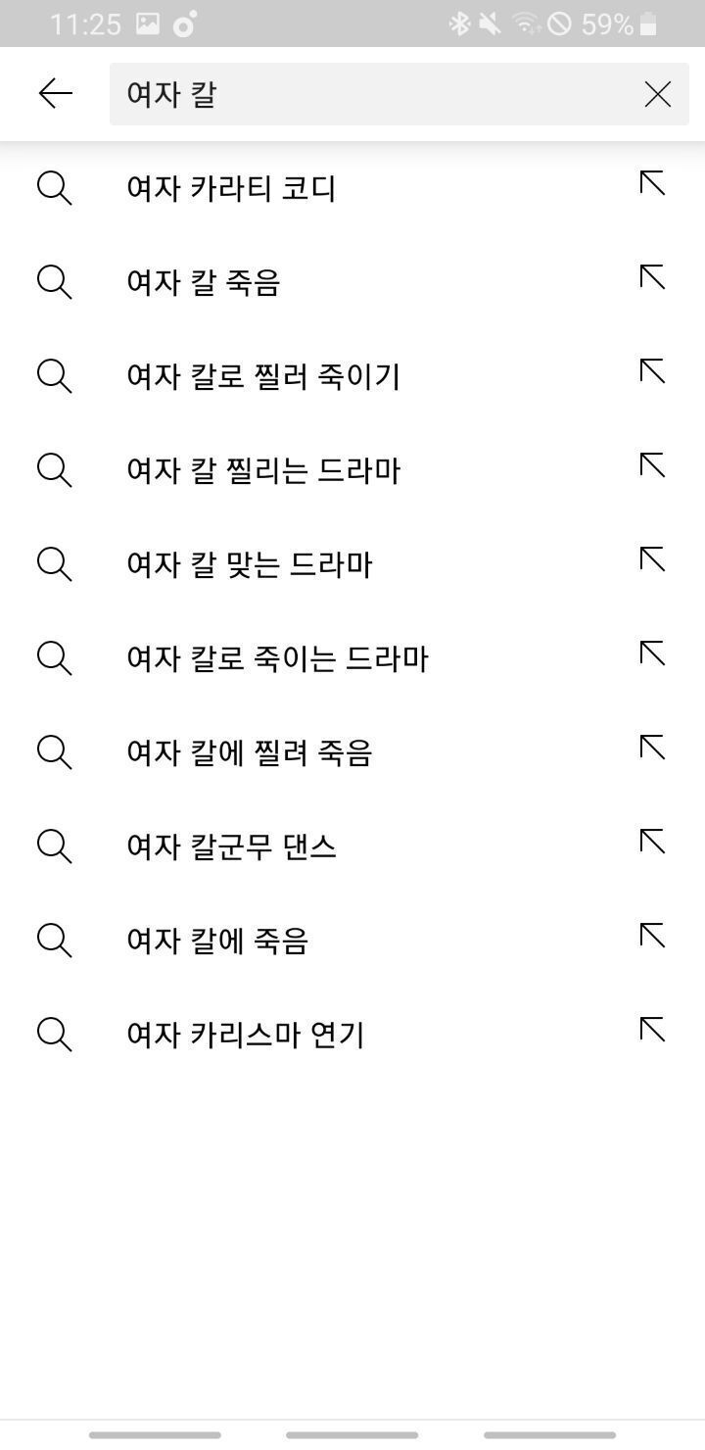Select suggestion 여자 칼 찔리는 드라마
Image resolution: width=705 pixels, height=1450 pixels.
263,470
